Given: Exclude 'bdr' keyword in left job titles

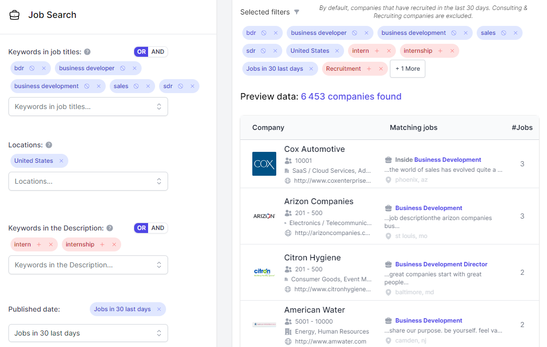Looking at the screenshot, I should [32, 68].
